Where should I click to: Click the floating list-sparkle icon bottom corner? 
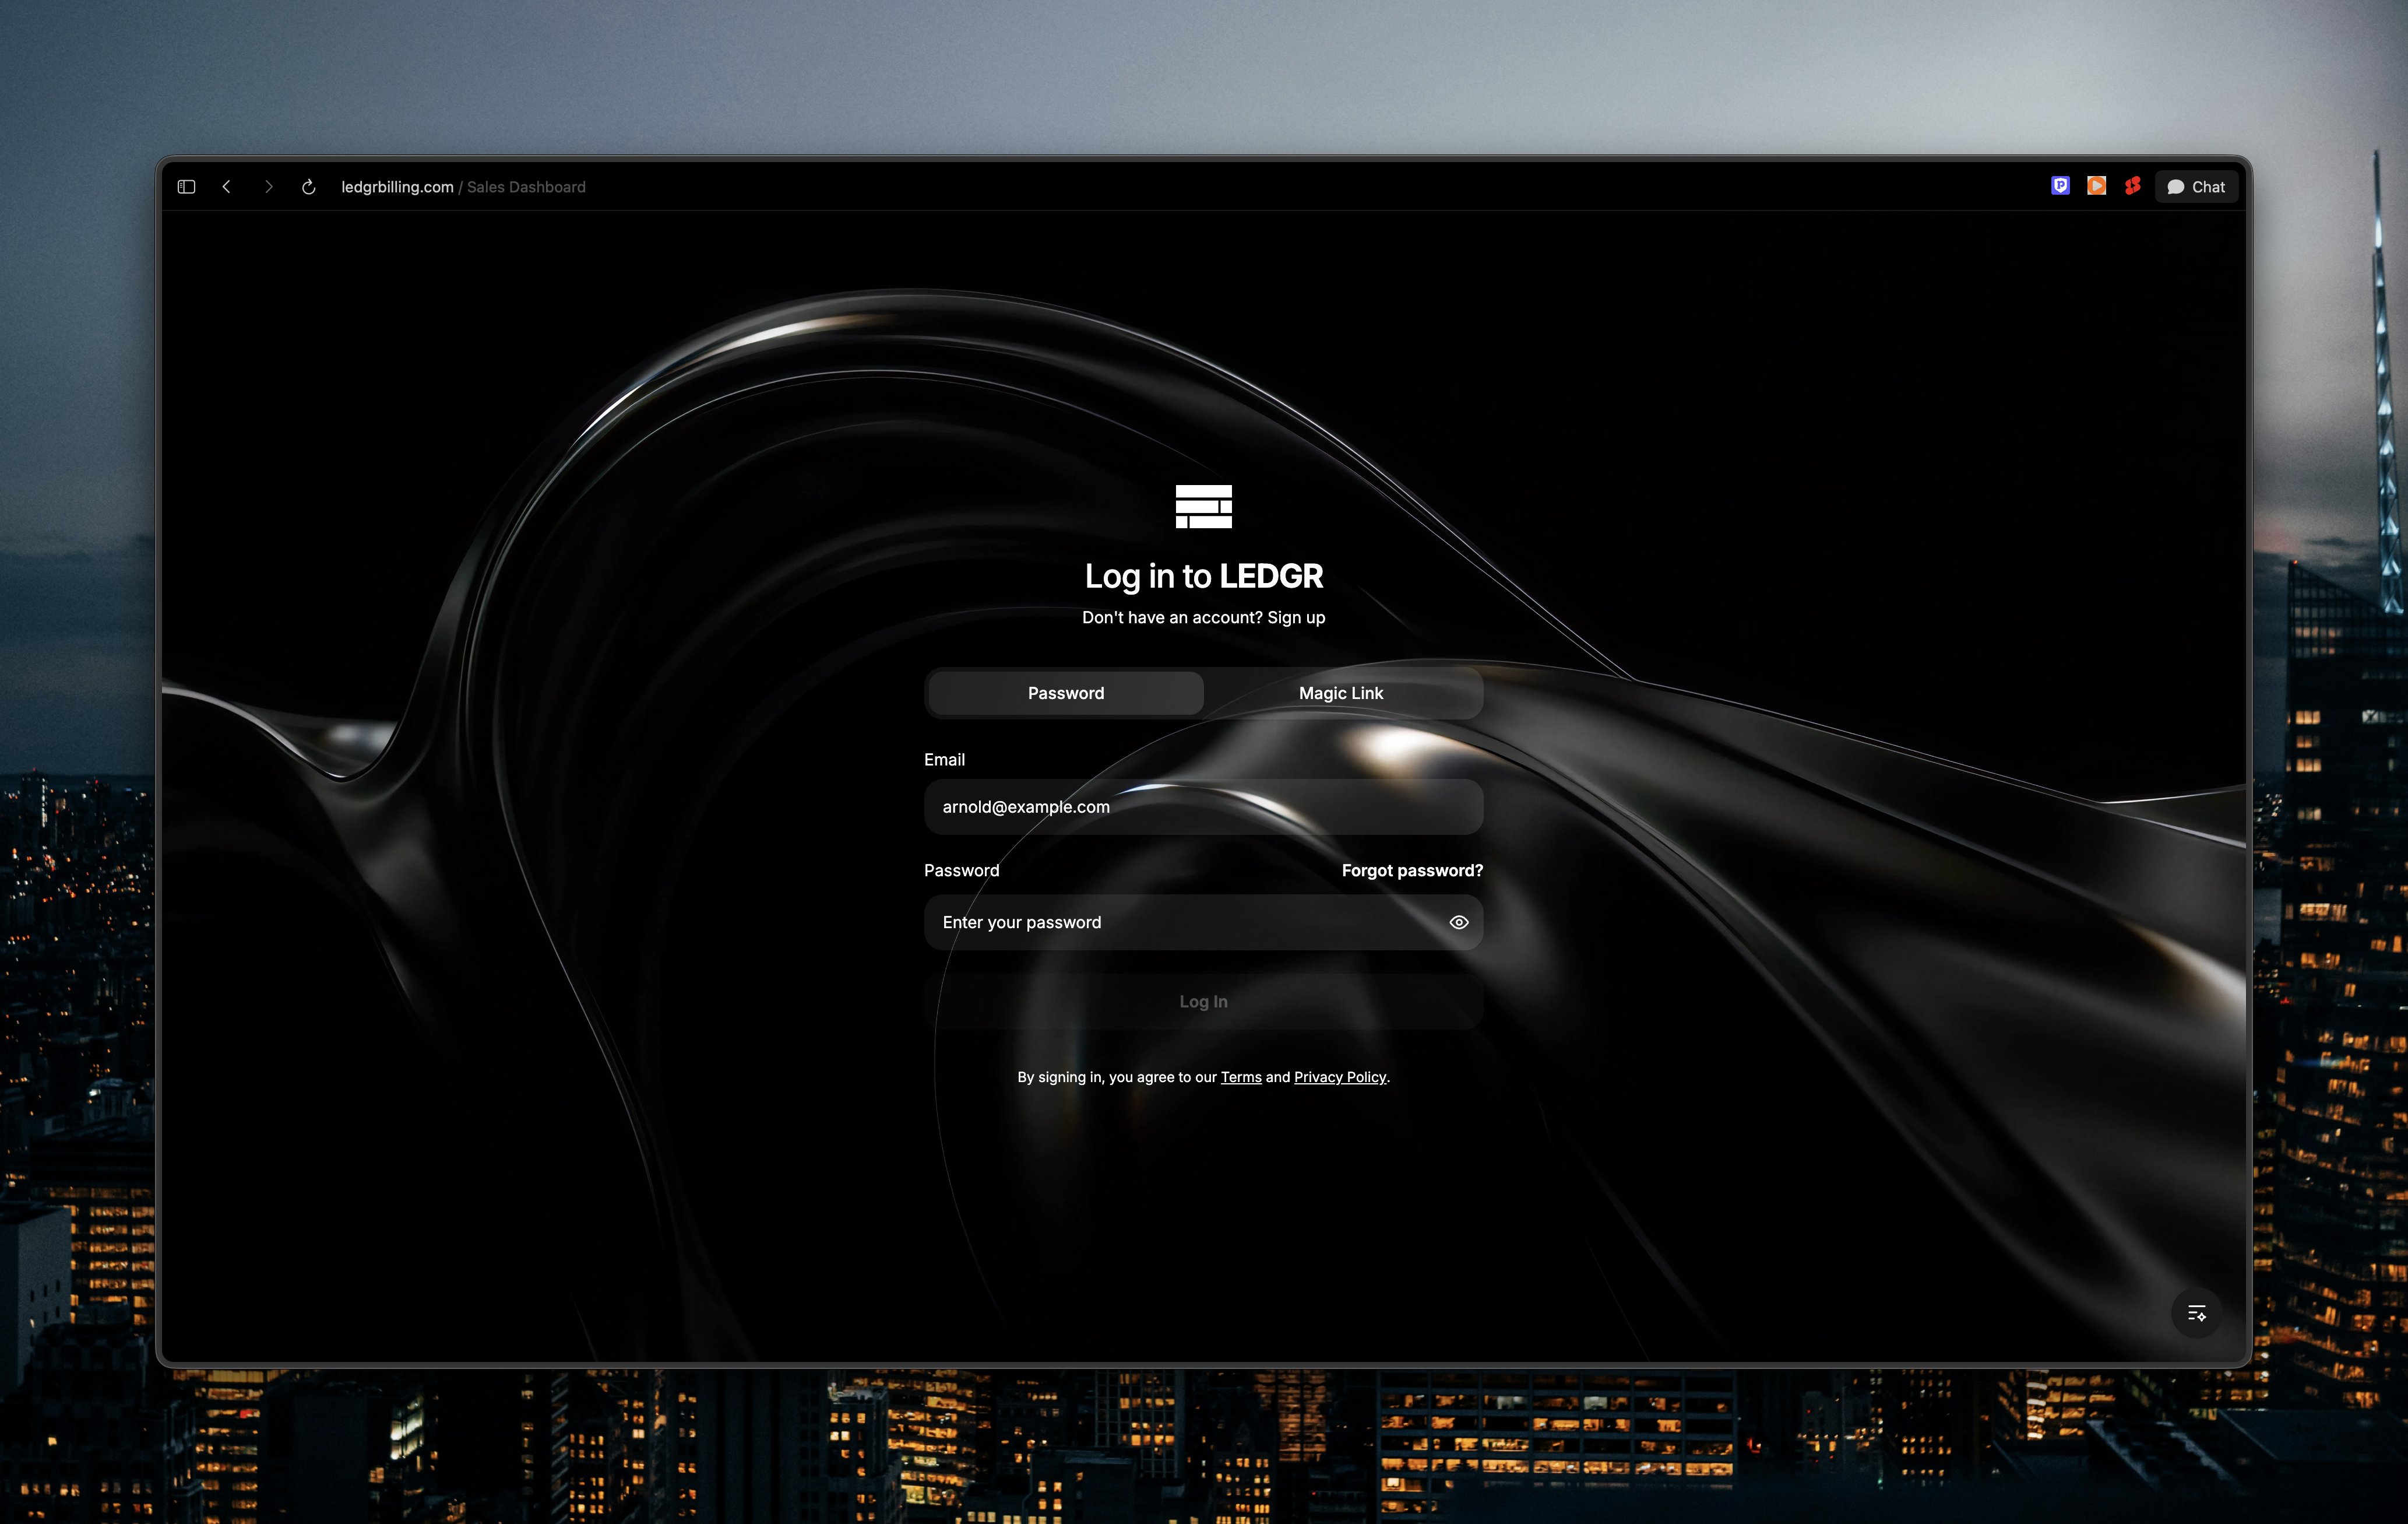click(2196, 1313)
